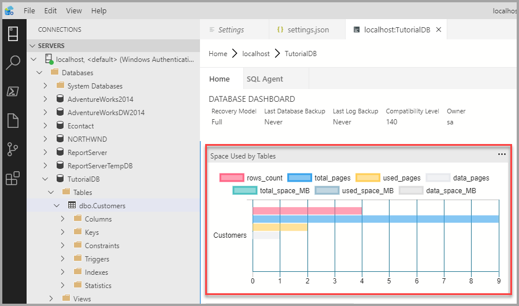
Task: Open the Terminal icon in activity bar
Action: point(13,91)
